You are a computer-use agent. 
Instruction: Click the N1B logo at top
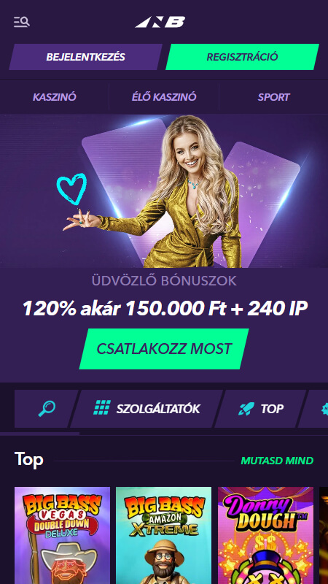[160, 22]
